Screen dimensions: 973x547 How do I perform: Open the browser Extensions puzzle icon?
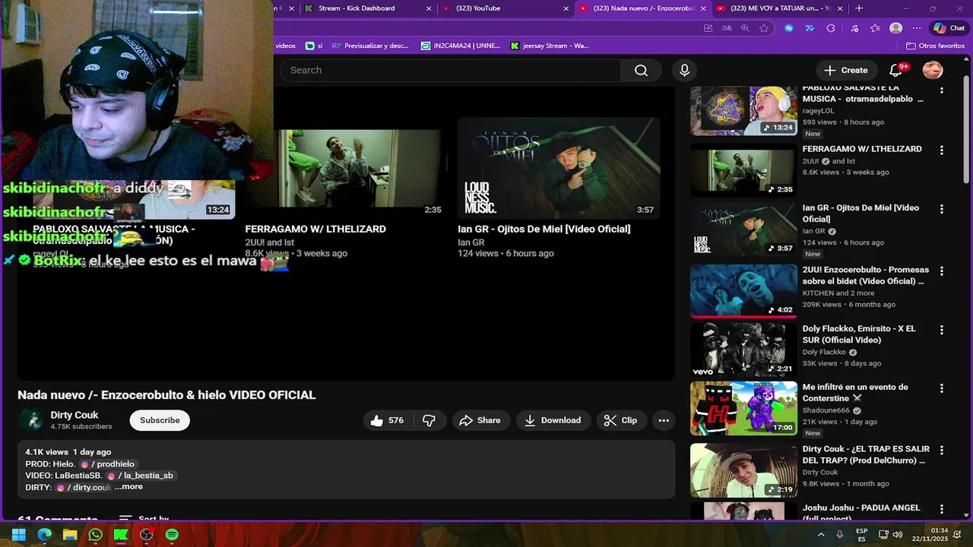tap(831, 28)
